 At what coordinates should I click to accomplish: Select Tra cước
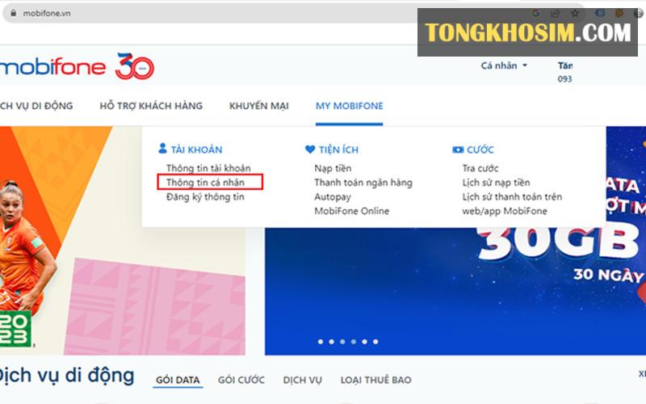click(x=480, y=168)
